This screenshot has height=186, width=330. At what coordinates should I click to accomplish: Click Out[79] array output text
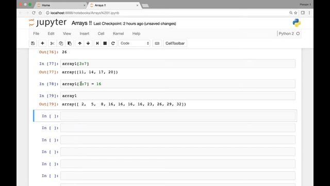coord(124,104)
